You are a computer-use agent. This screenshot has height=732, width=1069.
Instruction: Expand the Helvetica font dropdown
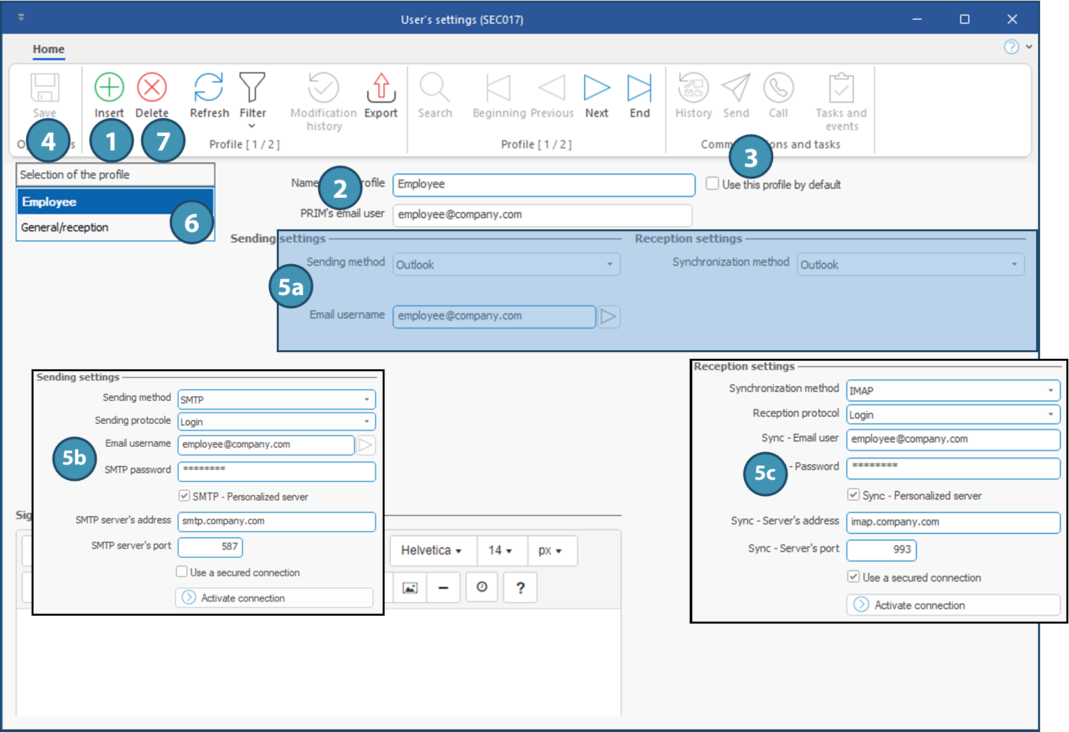pyautogui.click(x=431, y=551)
